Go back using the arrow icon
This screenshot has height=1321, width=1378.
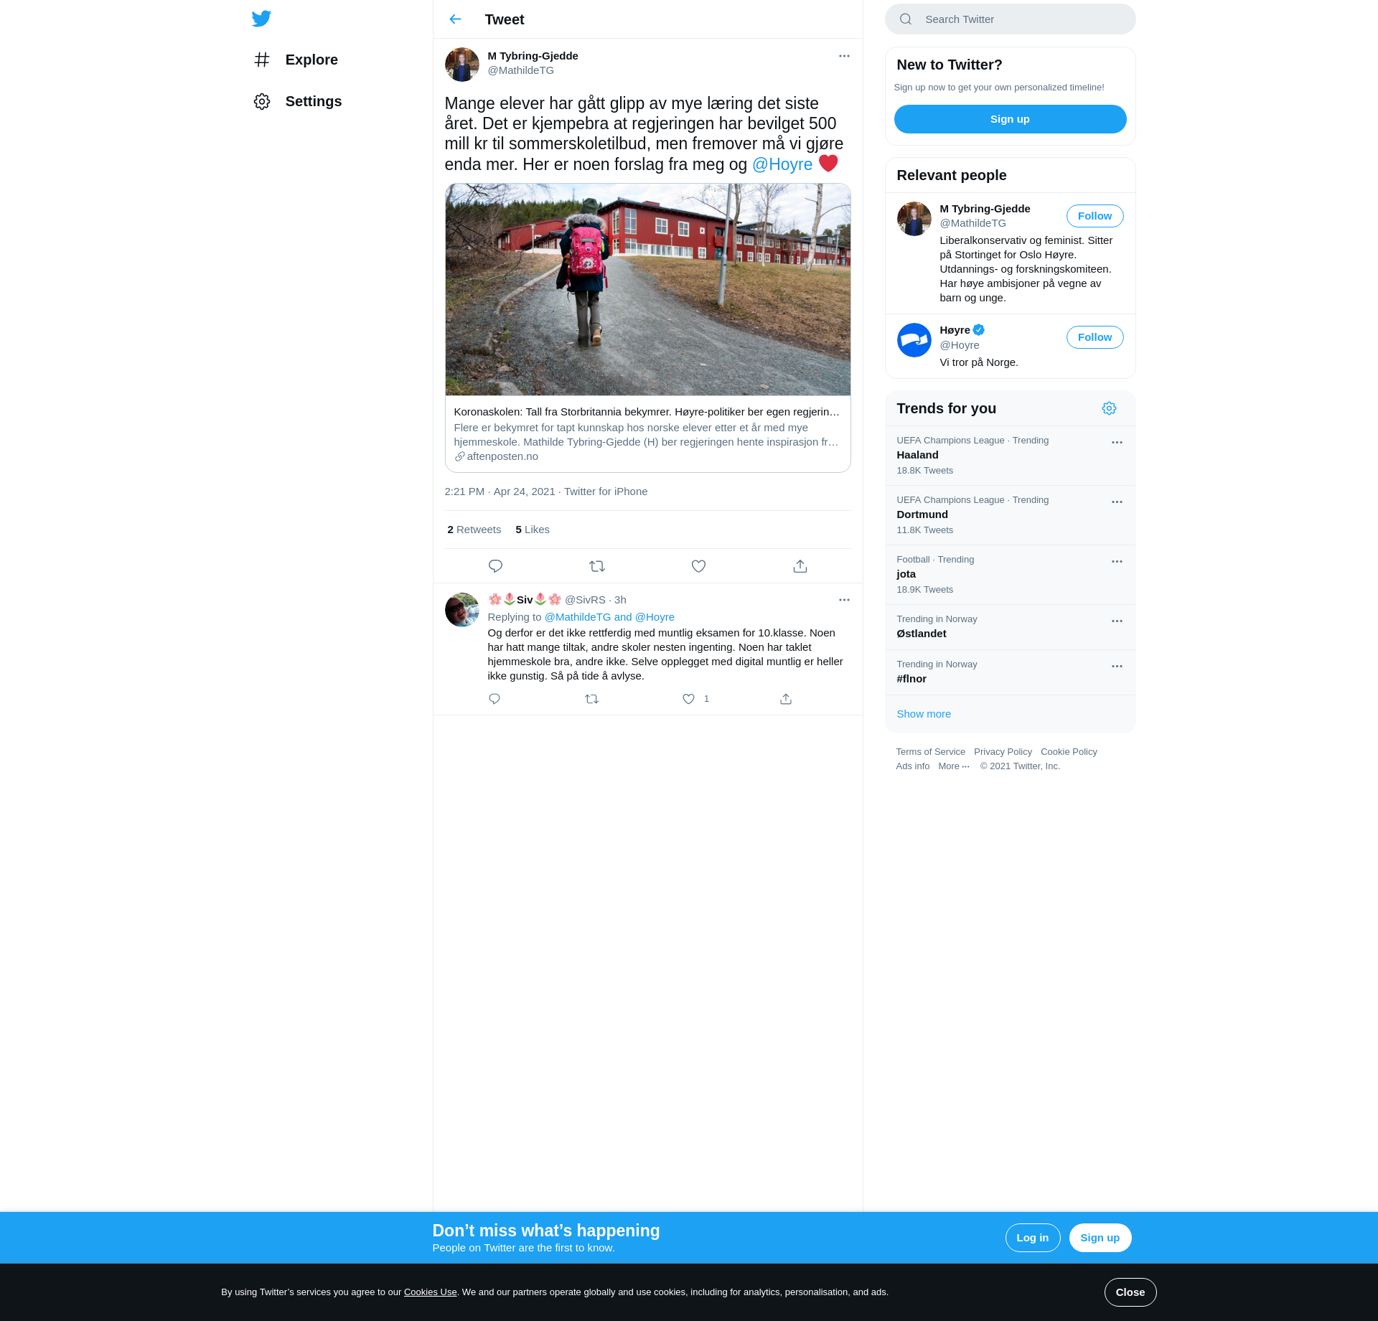(x=455, y=19)
